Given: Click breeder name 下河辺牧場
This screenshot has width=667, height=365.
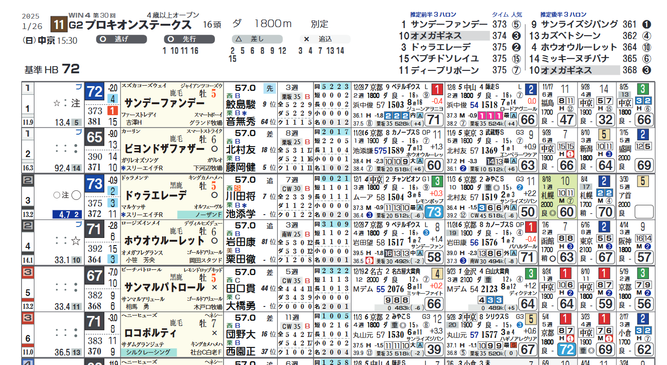Looking at the screenshot, I should click(208, 168).
